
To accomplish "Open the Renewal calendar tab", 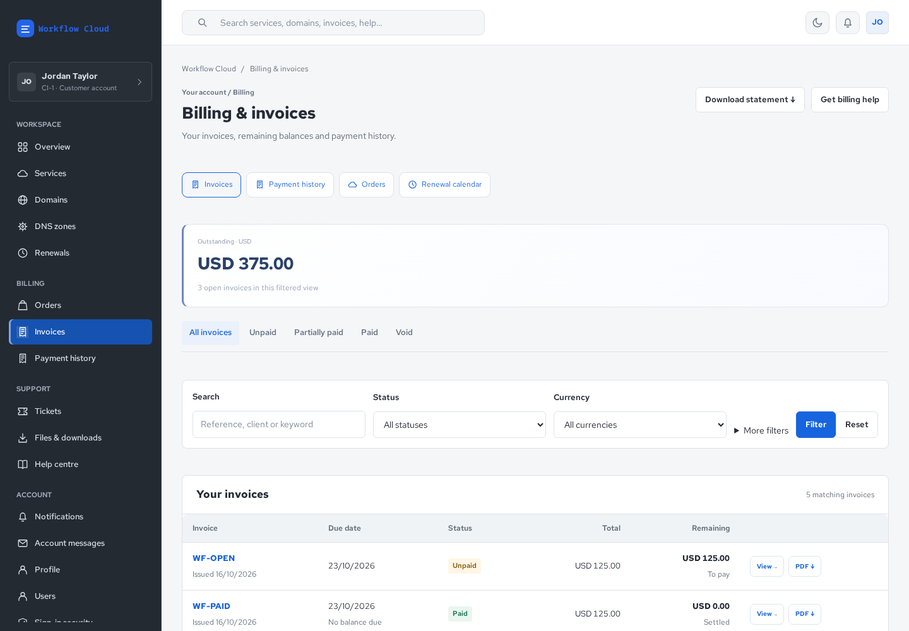I will [444, 185].
